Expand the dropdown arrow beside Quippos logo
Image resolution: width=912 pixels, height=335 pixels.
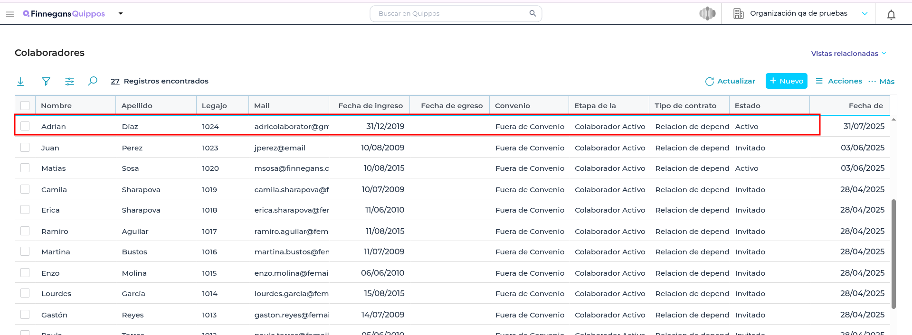[x=121, y=14]
